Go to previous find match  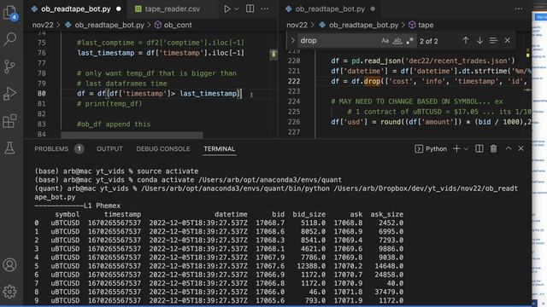(466, 41)
